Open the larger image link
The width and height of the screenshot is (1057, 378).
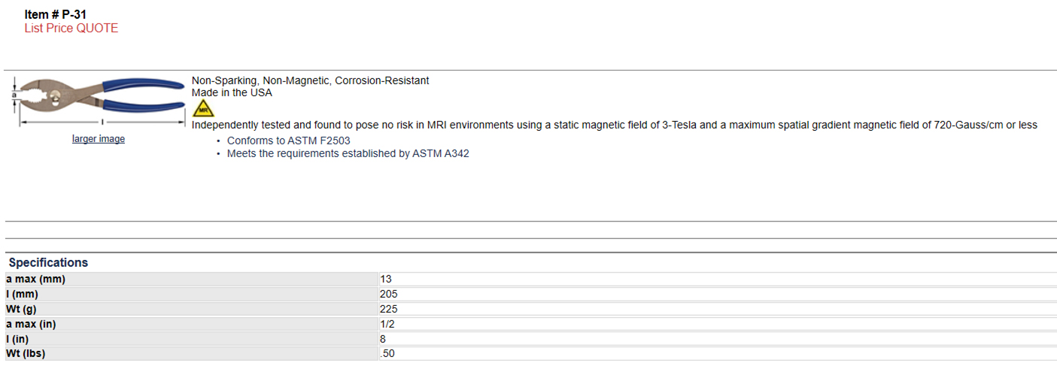point(99,139)
